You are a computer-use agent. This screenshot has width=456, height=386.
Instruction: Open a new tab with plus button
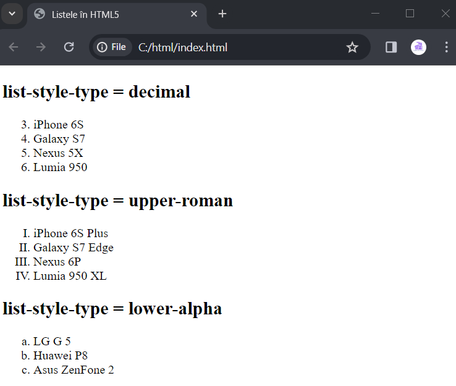[222, 14]
